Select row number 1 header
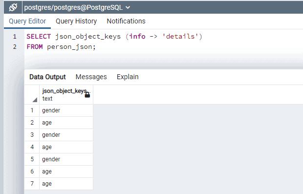Screen dimensions: 303x194 pos(32,110)
